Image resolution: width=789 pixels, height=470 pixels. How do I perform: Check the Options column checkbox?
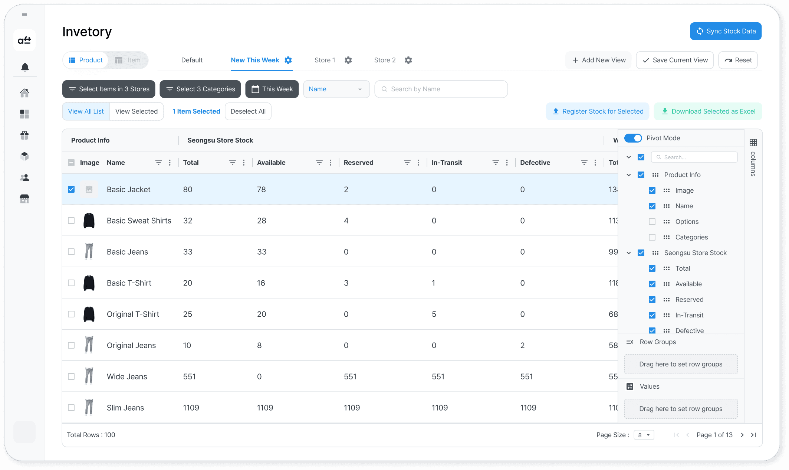click(652, 222)
